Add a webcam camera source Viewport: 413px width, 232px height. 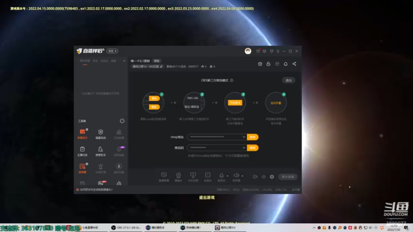click(179, 177)
